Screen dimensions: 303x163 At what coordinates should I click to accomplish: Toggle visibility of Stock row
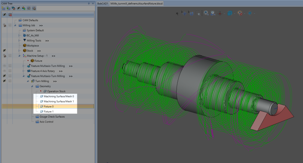tap(5, 51)
